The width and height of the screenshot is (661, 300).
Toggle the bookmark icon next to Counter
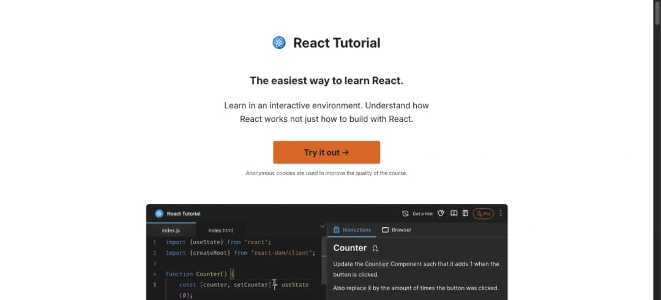375,249
